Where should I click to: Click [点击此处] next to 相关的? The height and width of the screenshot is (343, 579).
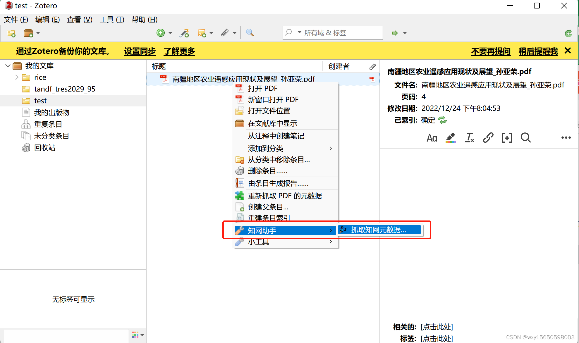tap(437, 327)
